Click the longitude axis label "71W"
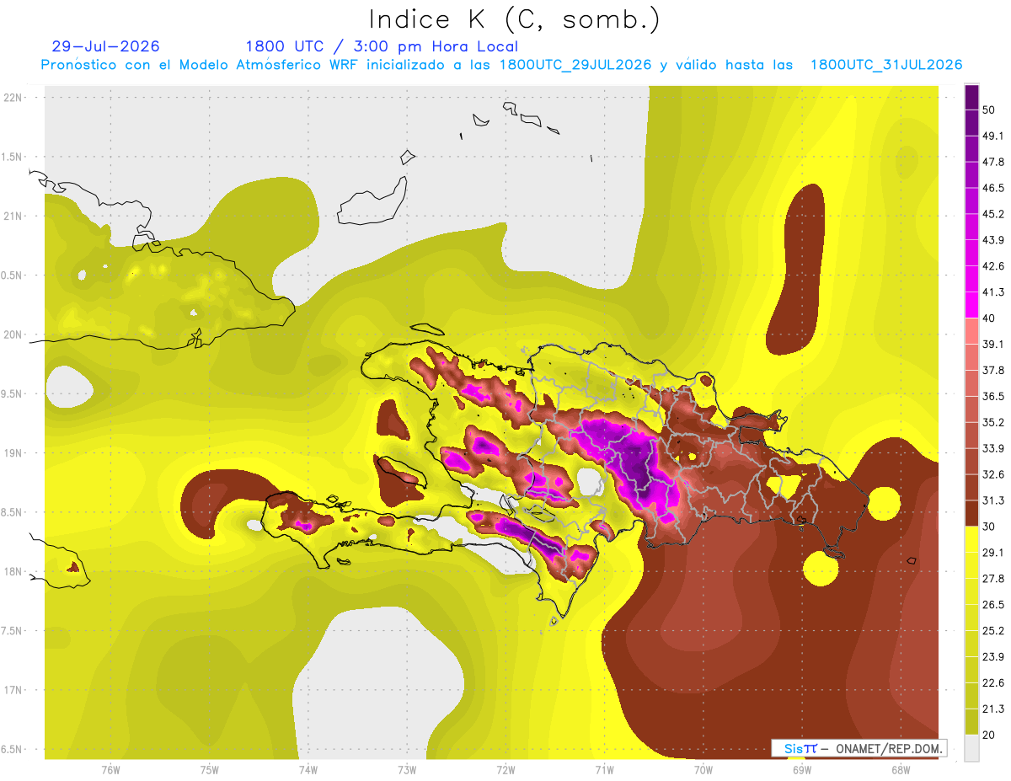Viewport: 1011px width, 781px height. coord(604,769)
